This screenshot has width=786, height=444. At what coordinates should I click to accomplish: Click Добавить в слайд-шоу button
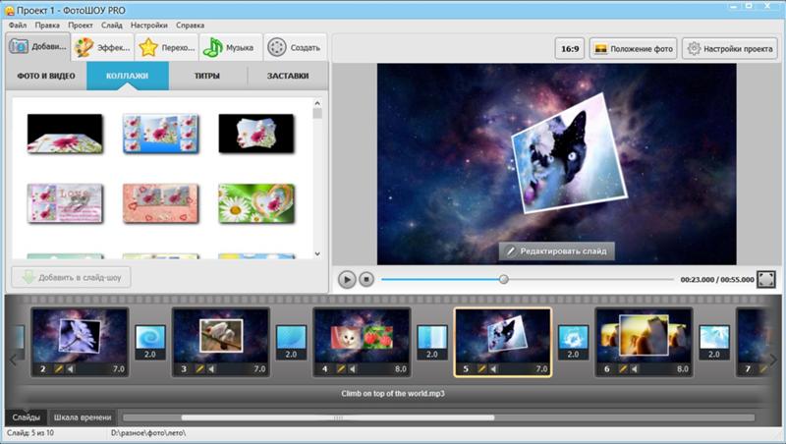click(x=71, y=277)
